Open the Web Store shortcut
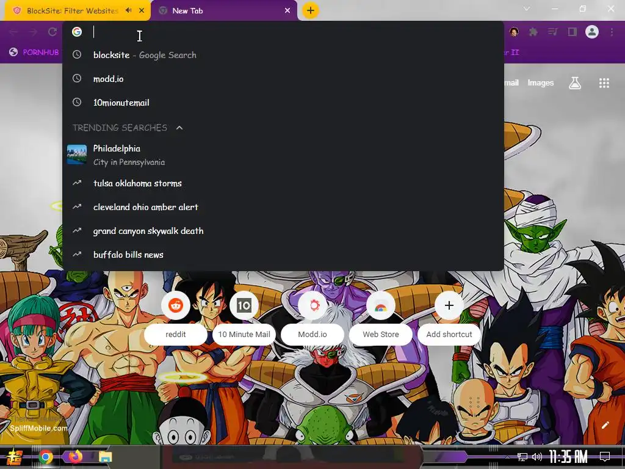The image size is (625, 469). point(381,318)
